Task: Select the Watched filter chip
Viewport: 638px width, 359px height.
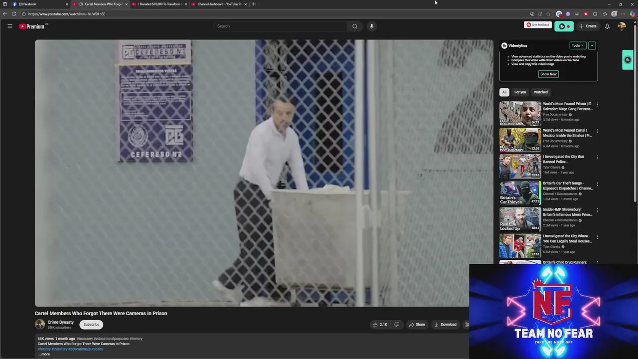Action: click(541, 92)
